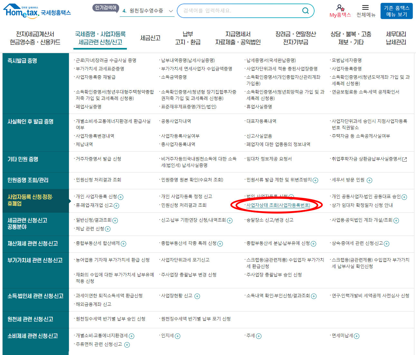Open 세금신고 menu
Viewport: 416px width, 355px height.
click(x=150, y=38)
